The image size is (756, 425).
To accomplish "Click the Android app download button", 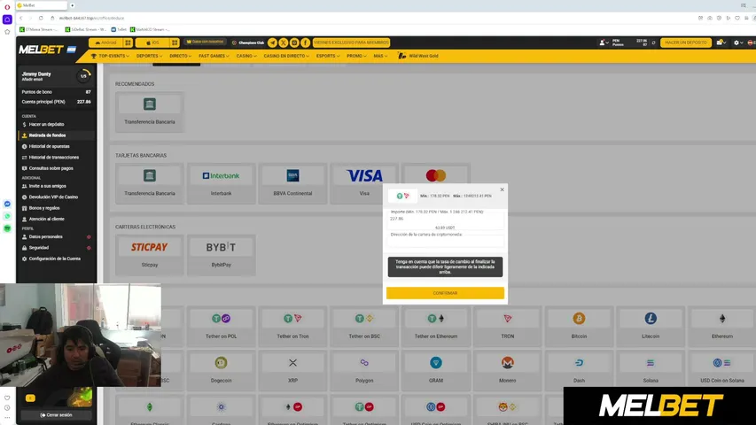I will point(105,42).
